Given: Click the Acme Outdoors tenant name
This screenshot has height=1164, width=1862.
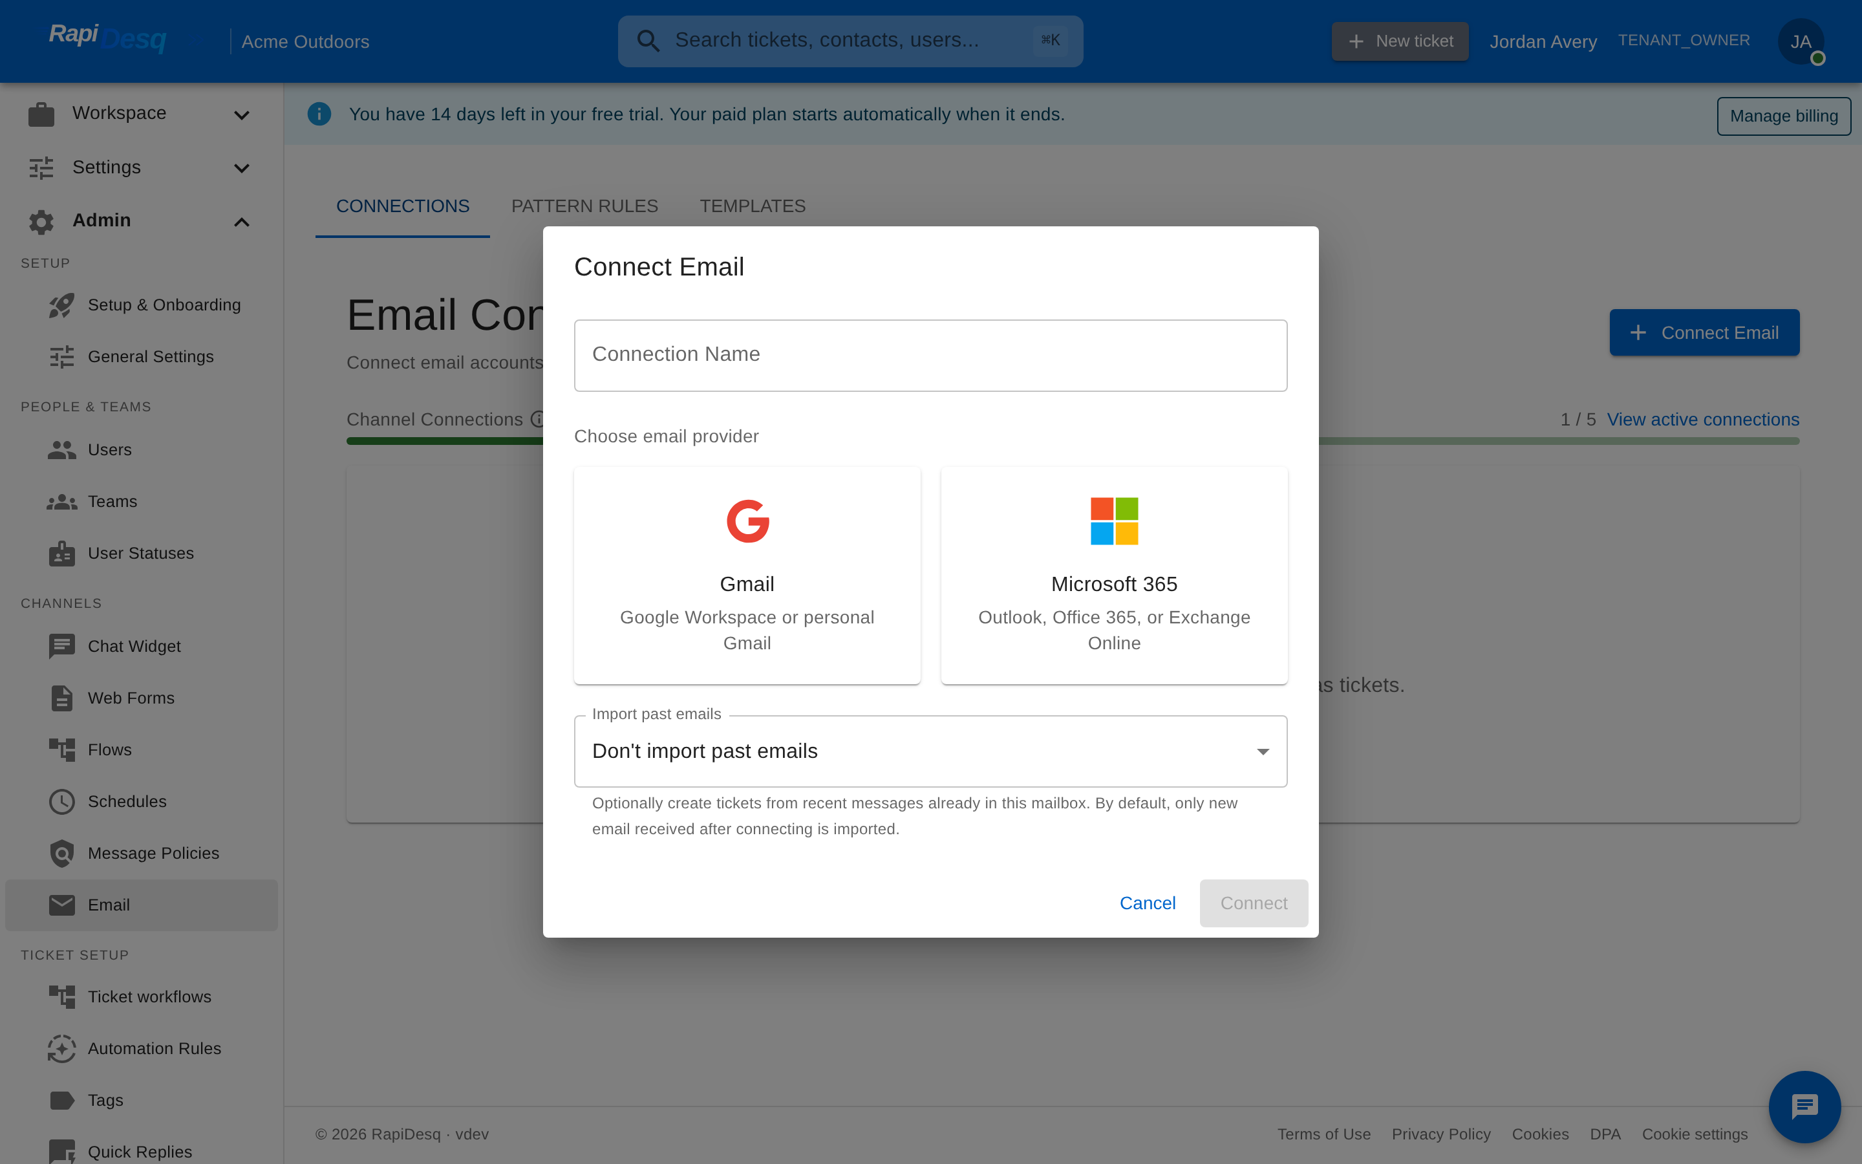Looking at the screenshot, I should coord(305,41).
